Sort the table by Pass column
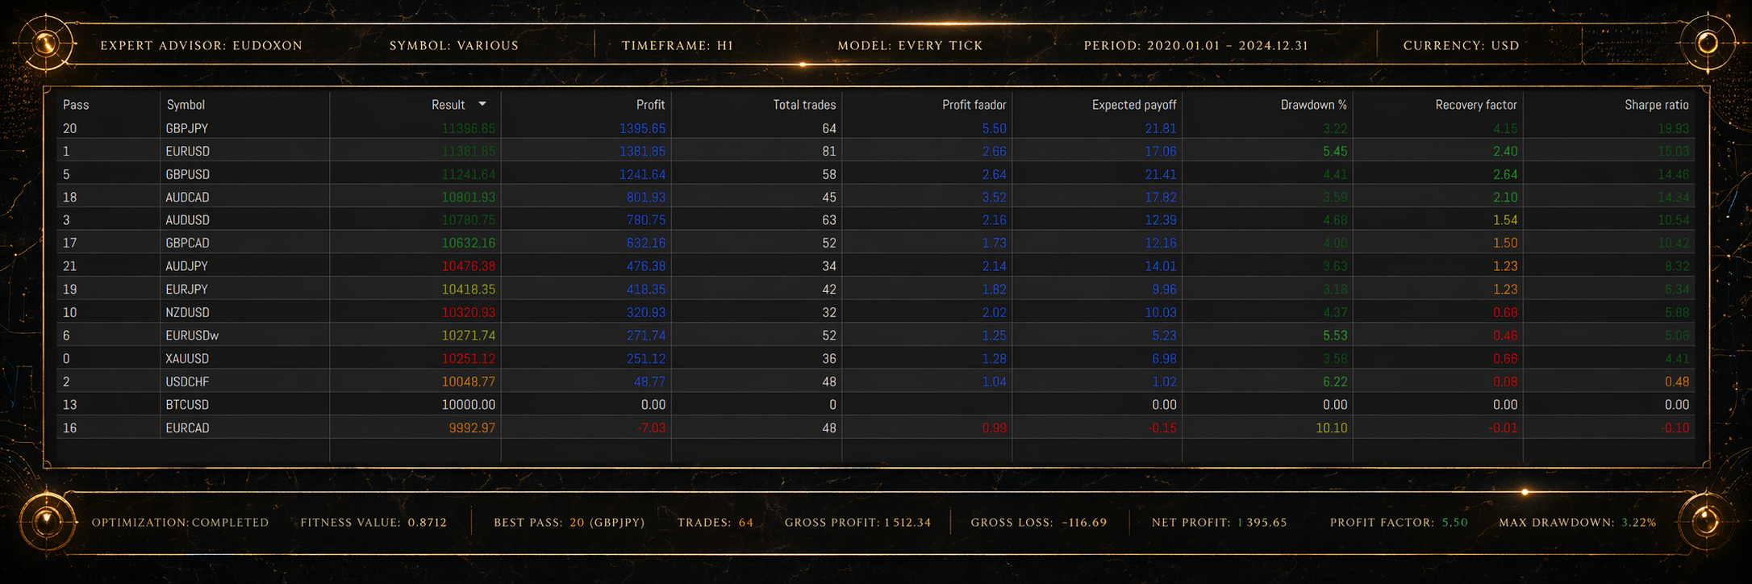Viewport: 1752px width, 584px height. coord(76,105)
